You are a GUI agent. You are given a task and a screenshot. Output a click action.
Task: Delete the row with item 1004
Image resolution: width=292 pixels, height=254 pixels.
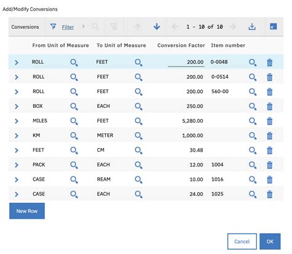270,165
